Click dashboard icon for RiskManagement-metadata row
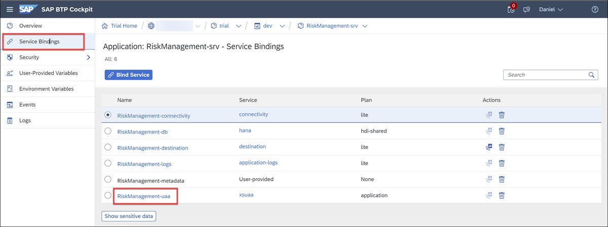The image size is (608, 227). click(489, 179)
